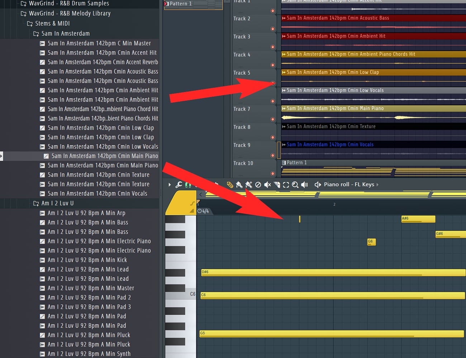Toggle mute button on Track 4
Viewport: 466px width, 358px height.
(x=273, y=65)
